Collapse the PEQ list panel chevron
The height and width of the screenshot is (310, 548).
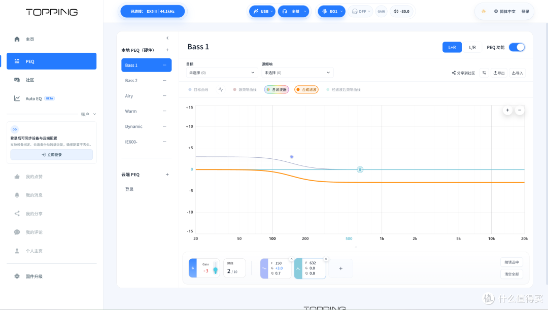tap(167, 38)
